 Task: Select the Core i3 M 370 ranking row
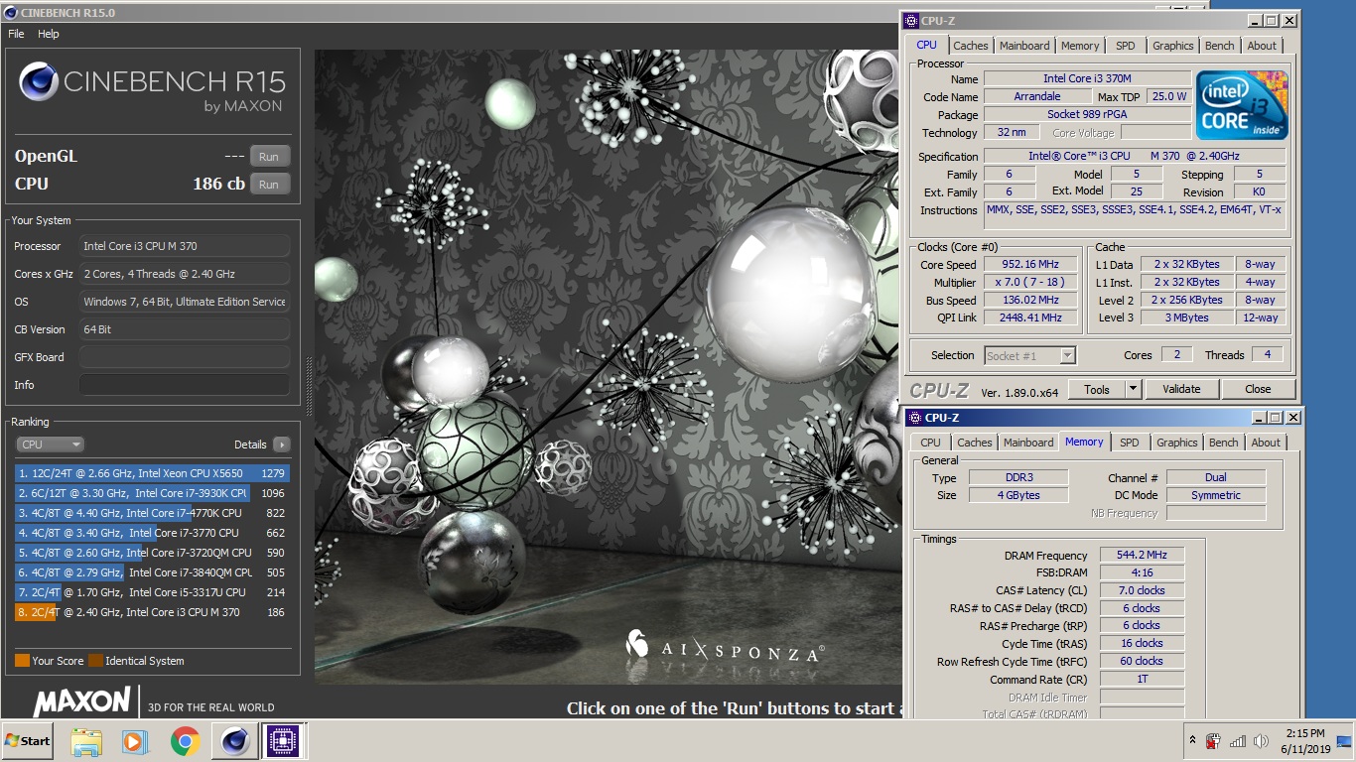pyautogui.click(x=152, y=612)
